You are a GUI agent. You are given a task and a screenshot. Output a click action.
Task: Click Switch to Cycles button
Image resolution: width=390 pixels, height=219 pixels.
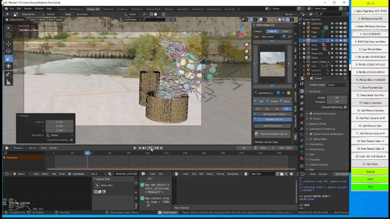(x=272, y=126)
